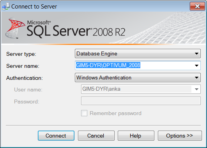The image size is (207, 148).
Task: Open the User name dropdown arrow
Action: tap(196, 89)
